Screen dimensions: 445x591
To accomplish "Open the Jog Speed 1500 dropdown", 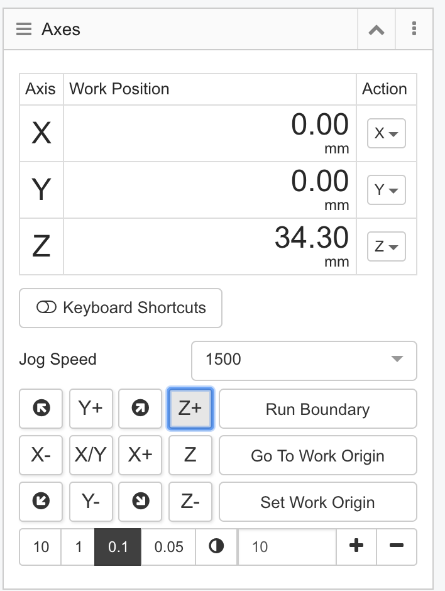I will pos(304,361).
